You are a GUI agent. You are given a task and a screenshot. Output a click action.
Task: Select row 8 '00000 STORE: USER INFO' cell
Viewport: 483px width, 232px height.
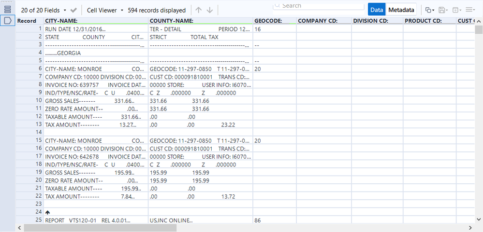pyautogui.click(x=201, y=85)
